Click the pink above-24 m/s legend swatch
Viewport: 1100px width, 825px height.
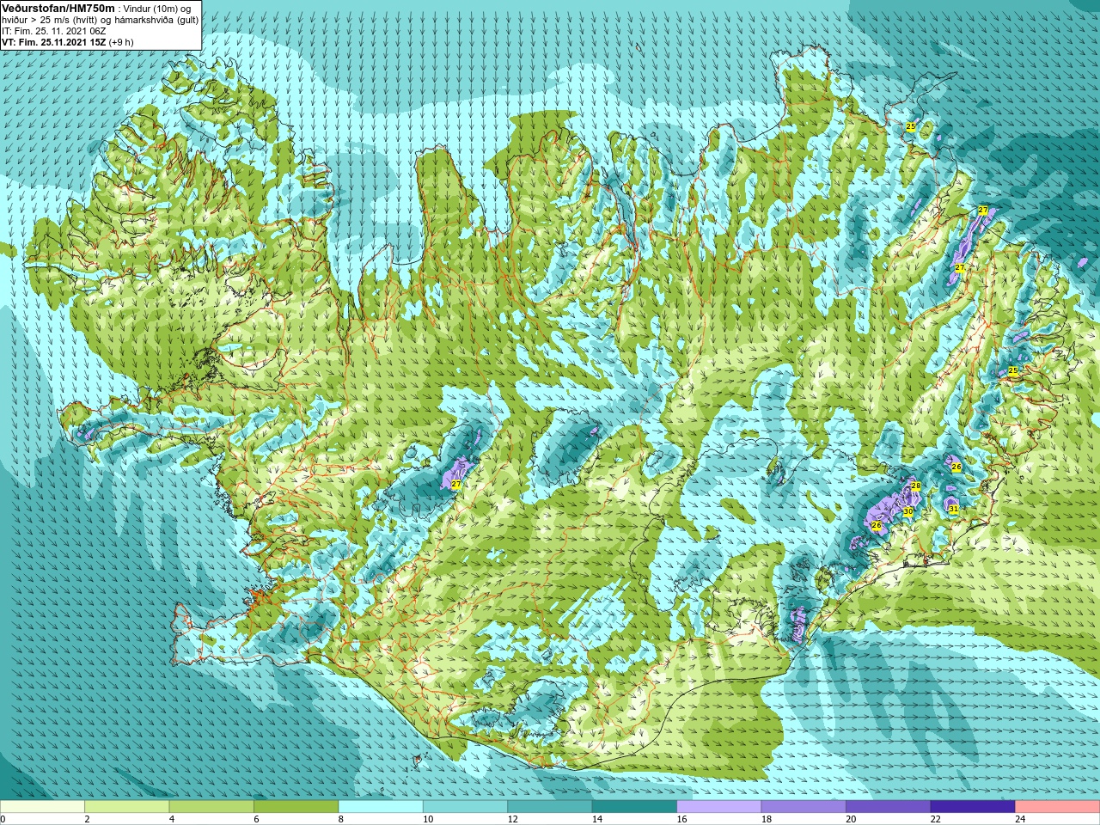[x=1058, y=807]
